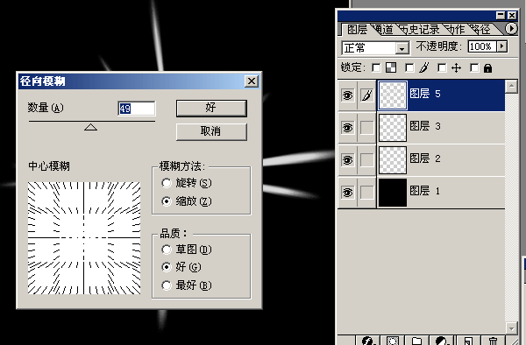Hide 图层 2 with its eye icon
Screen dimensions: 526x345
(347, 160)
